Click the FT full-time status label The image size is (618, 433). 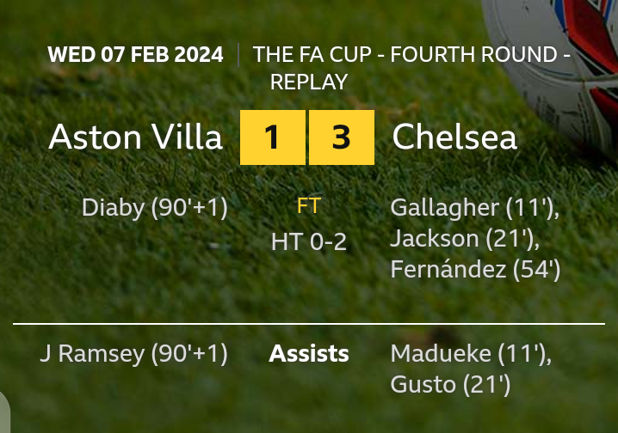tap(309, 207)
